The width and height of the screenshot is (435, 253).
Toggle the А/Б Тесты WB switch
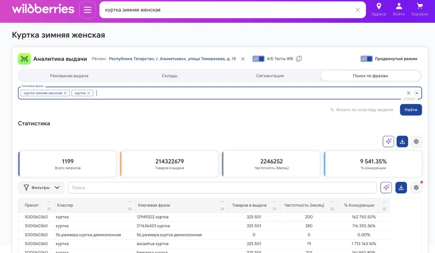pos(258,59)
